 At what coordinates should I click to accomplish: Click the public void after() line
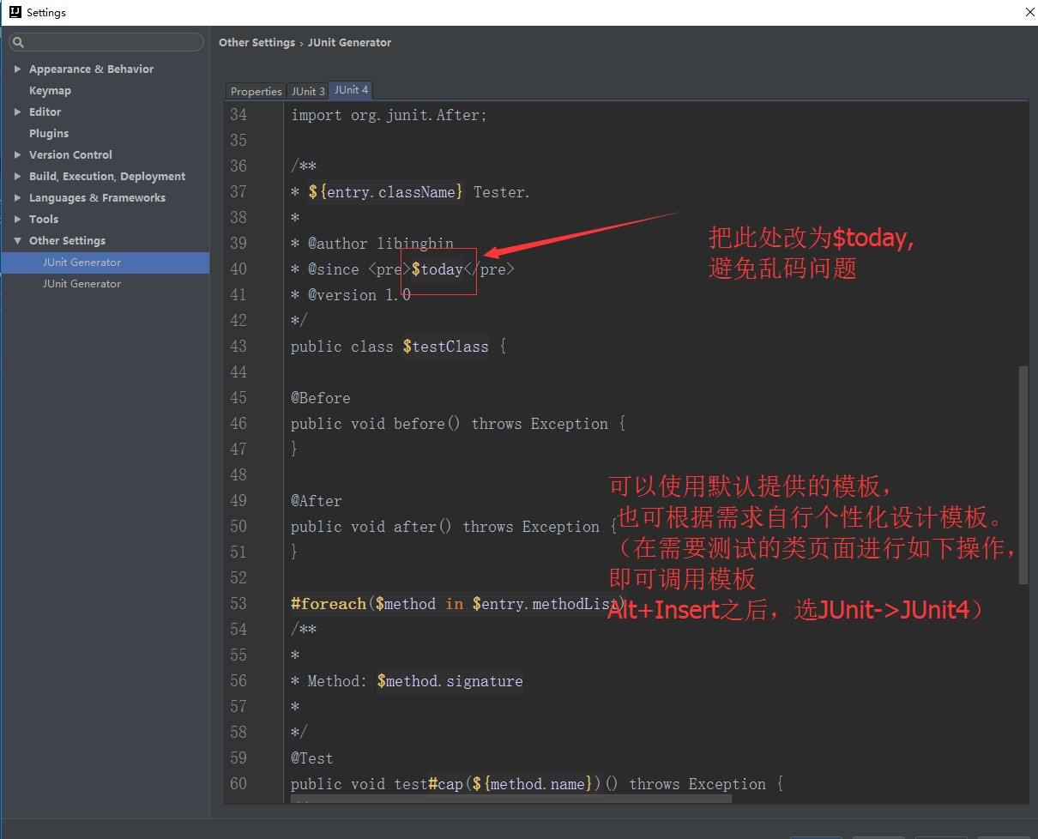coord(454,527)
